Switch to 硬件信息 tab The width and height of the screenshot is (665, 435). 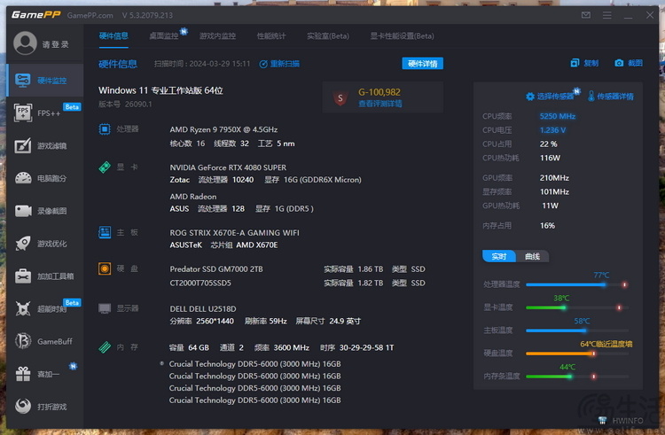click(x=113, y=36)
